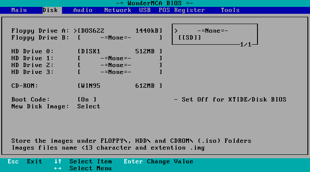Select HD Drive 3 None field

pos(120,72)
